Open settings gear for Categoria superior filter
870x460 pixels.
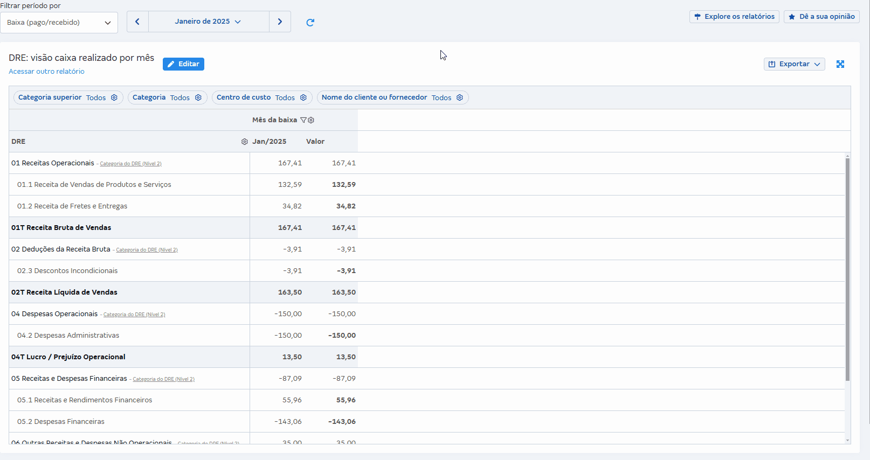(x=114, y=97)
